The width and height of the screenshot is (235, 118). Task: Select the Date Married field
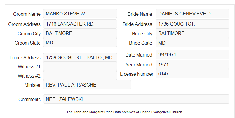pyautogui.click(x=192, y=54)
